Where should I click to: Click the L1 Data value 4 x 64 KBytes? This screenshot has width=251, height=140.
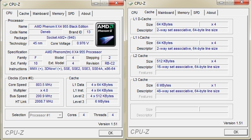click(102, 85)
